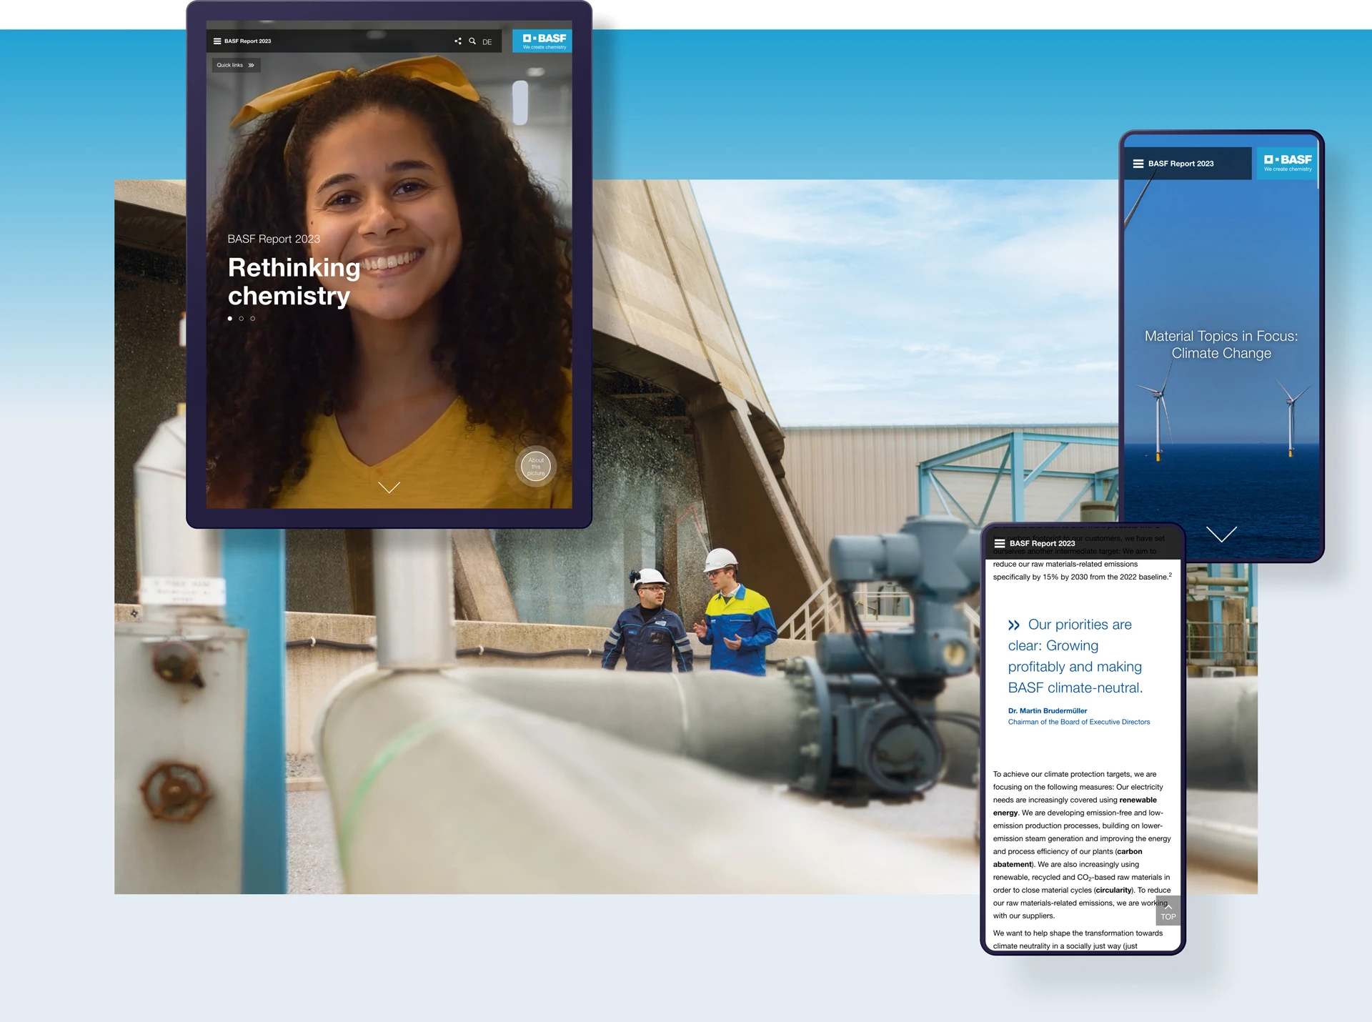Click BASF logo on wind turbine phone
This screenshot has height=1022, width=1372.
pyautogui.click(x=1287, y=163)
